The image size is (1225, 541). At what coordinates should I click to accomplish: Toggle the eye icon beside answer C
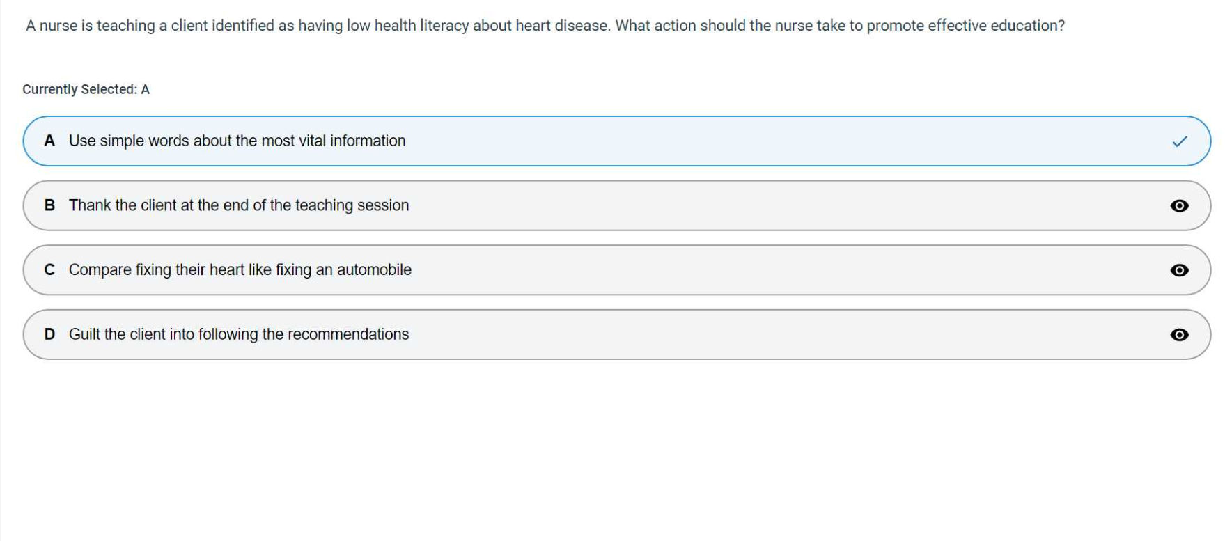click(x=1179, y=270)
